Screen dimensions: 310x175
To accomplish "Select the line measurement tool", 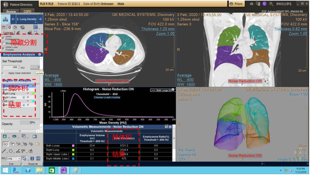I will coord(4,151).
